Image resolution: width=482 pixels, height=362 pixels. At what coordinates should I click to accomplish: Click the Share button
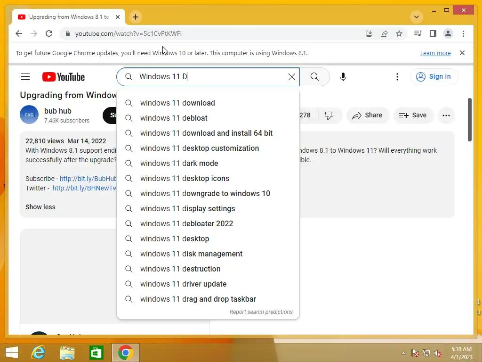tap(368, 115)
